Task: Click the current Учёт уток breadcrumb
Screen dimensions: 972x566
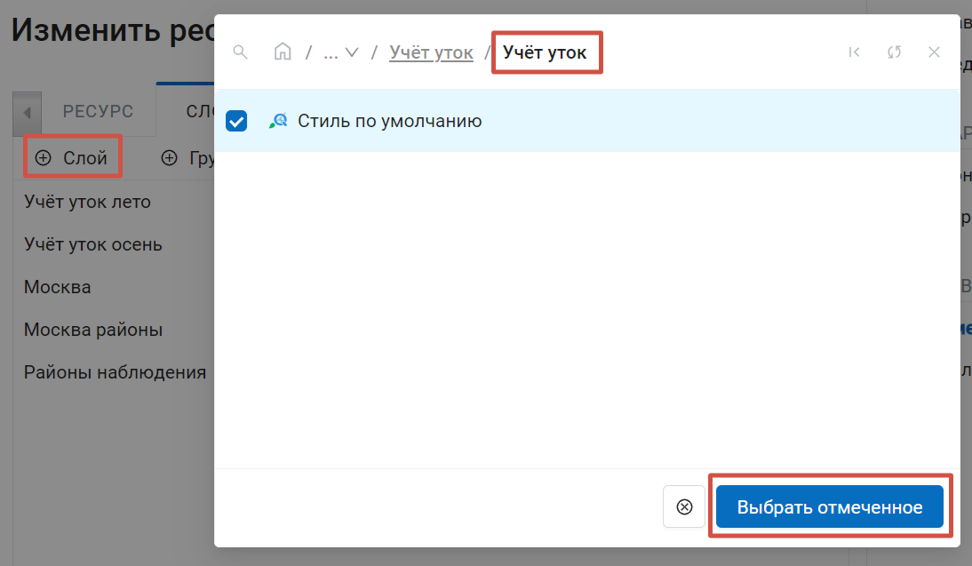Action: pyautogui.click(x=545, y=52)
